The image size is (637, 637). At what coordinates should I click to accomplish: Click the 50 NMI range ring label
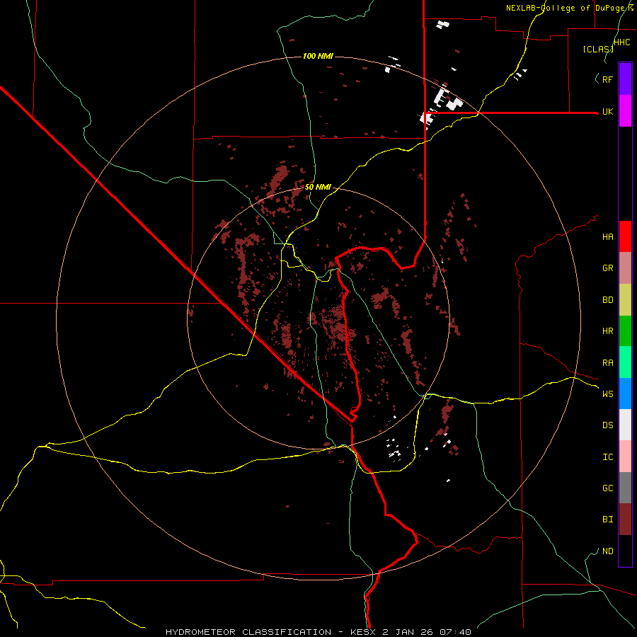click(x=318, y=188)
